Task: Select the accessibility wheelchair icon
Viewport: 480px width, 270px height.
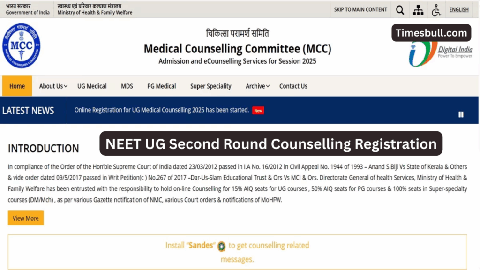Action: pyautogui.click(x=436, y=9)
